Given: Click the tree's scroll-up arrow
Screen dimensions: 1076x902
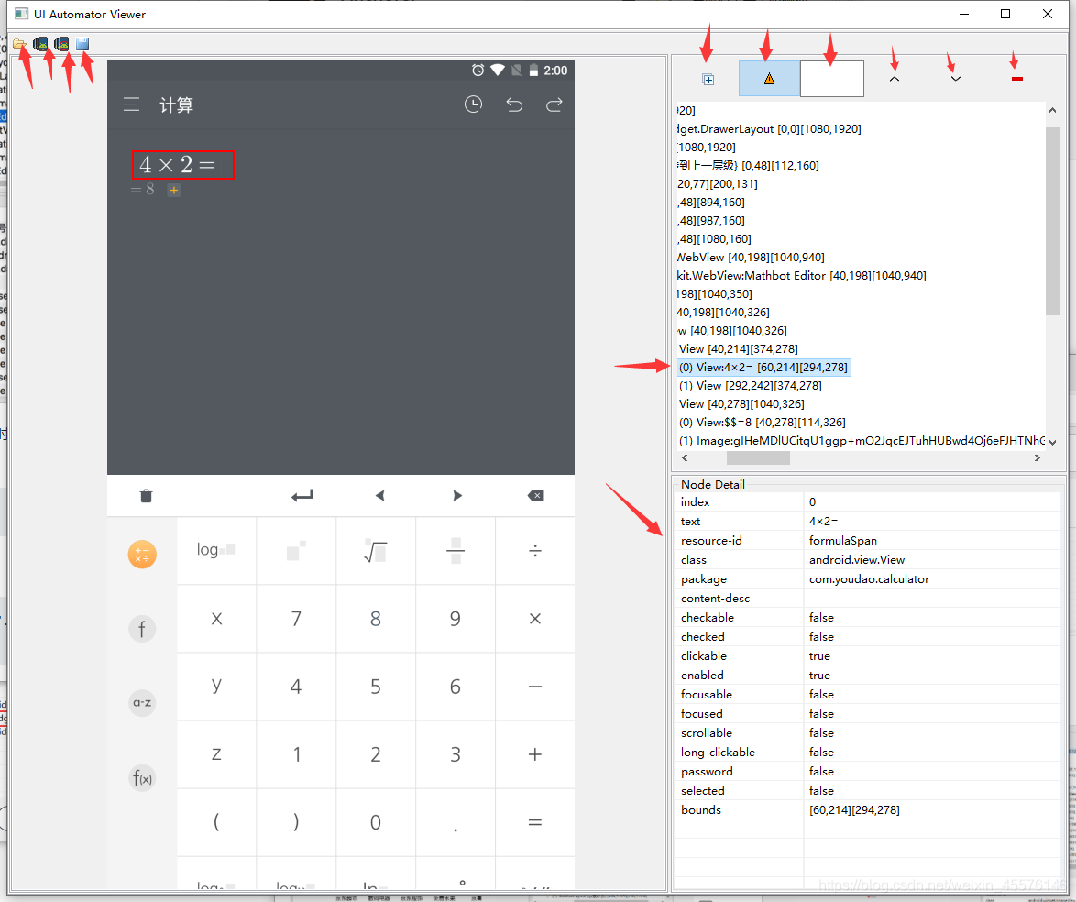Looking at the screenshot, I should click(1053, 110).
